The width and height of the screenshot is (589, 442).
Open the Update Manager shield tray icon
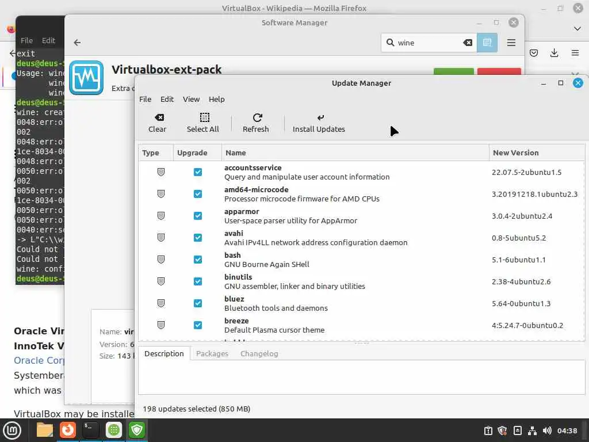point(502,430)
